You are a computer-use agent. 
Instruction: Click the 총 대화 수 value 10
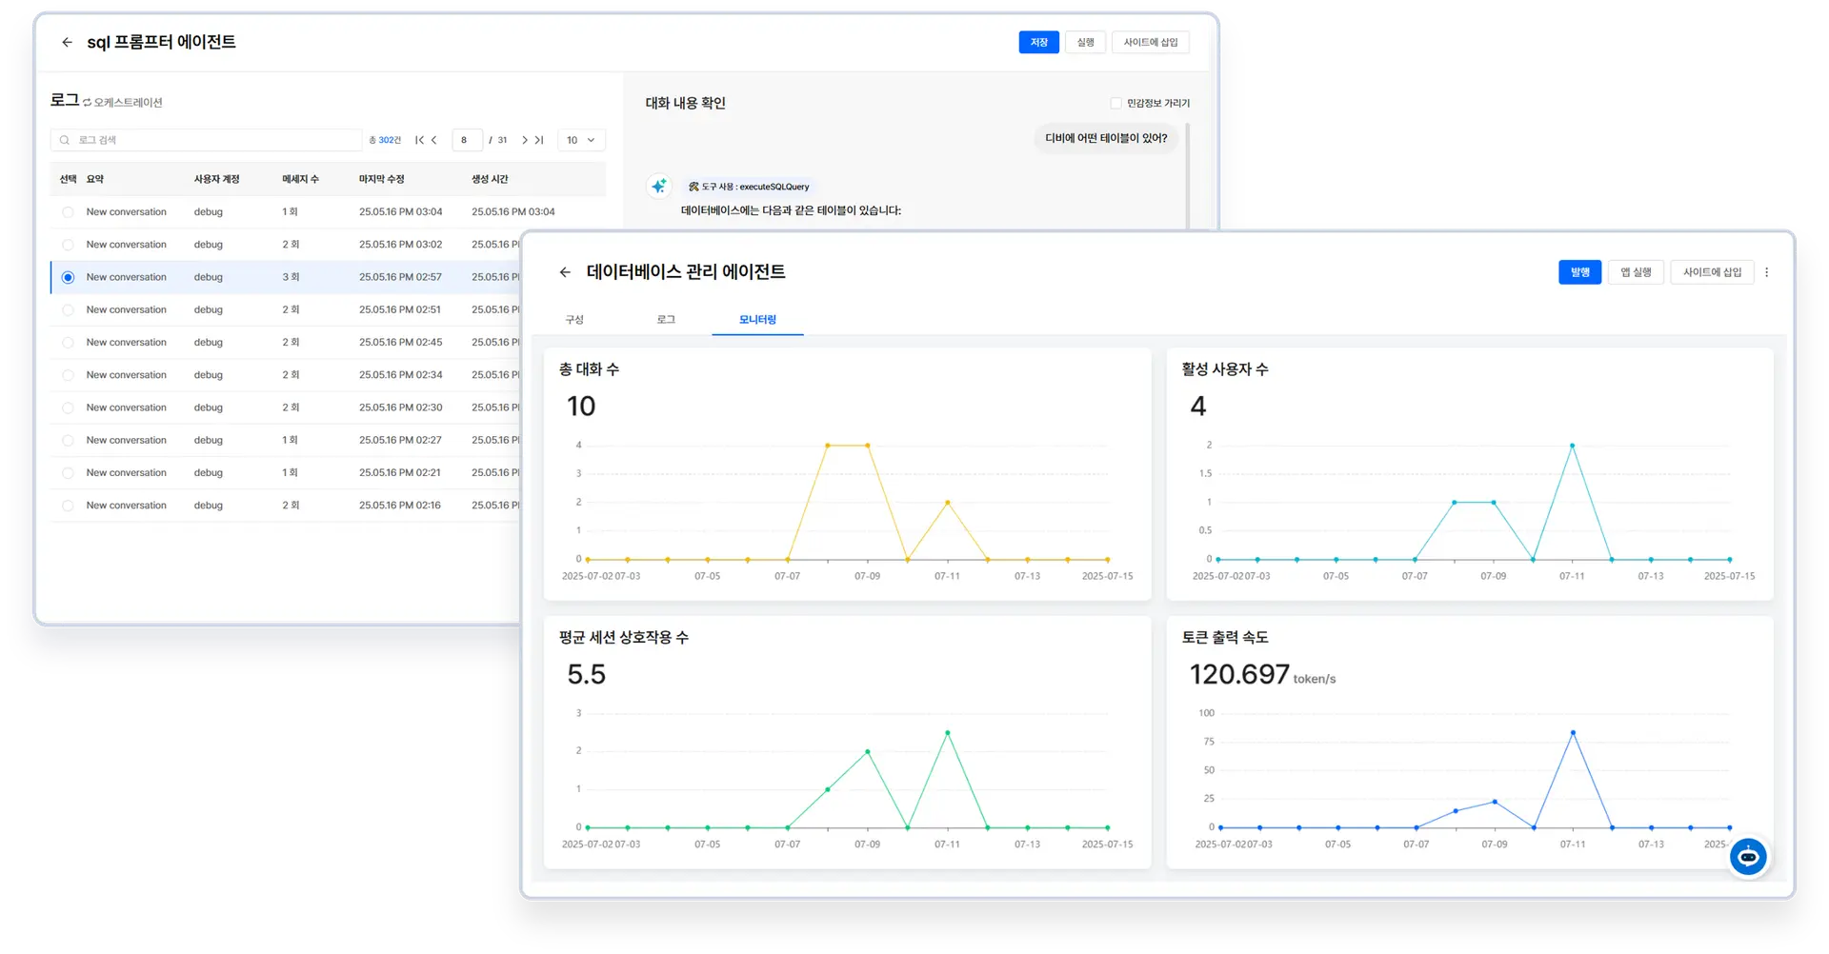point(581,407)
